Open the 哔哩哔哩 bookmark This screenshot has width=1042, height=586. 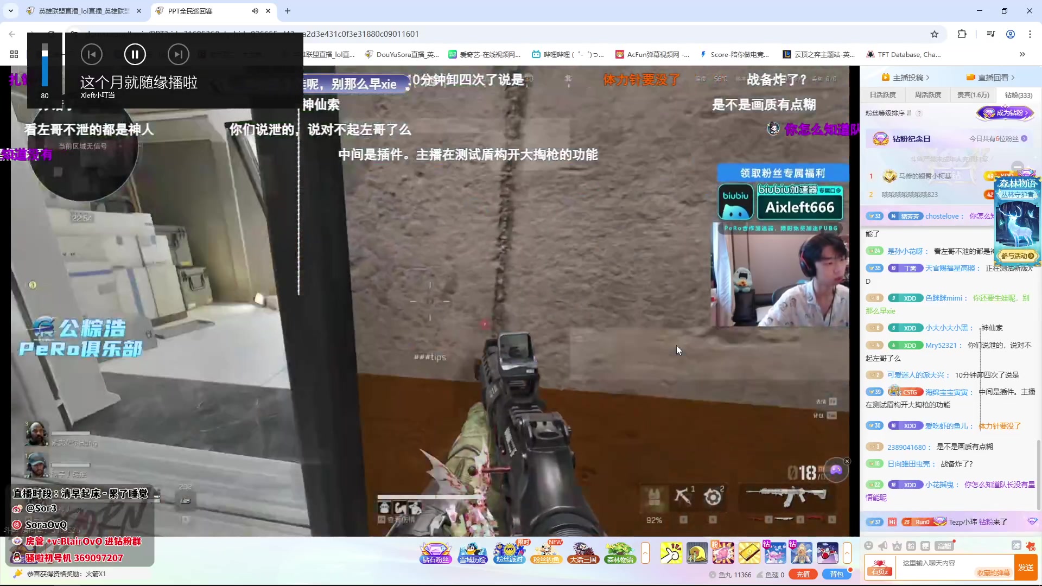click(x=567, y=54)
